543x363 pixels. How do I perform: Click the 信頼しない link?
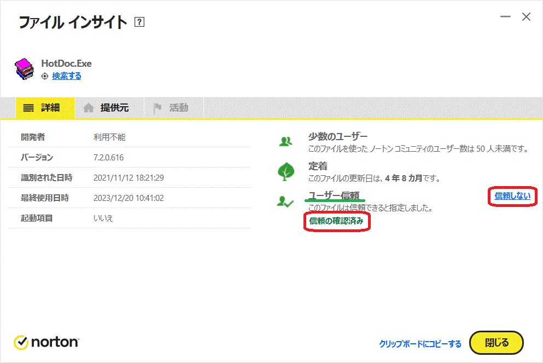(512, 196)
